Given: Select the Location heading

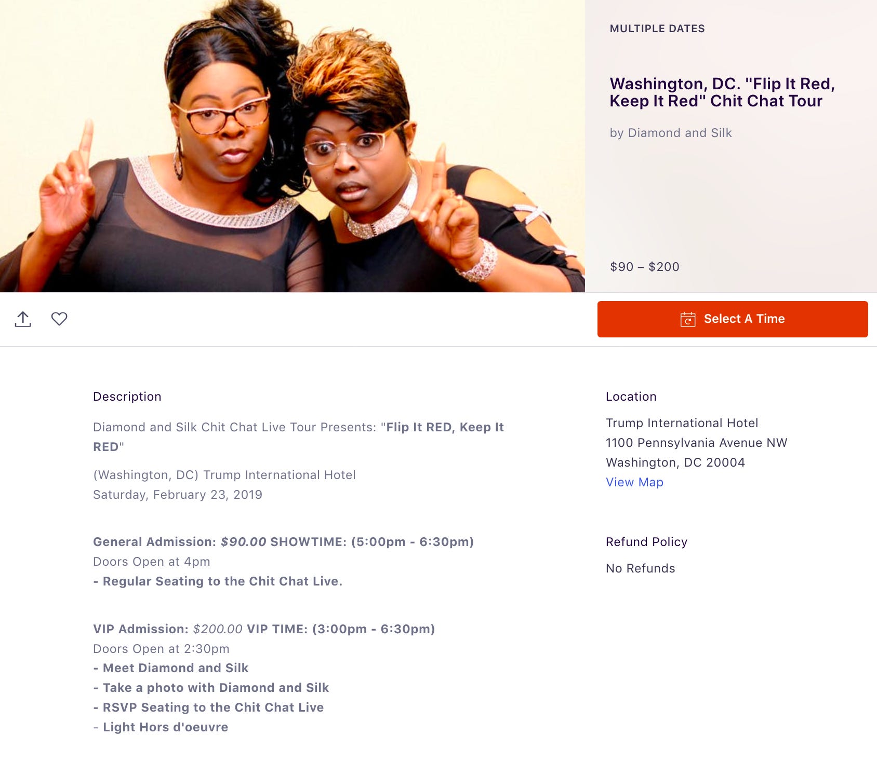Looking at the screenshot, I should pyautogui.click(x=631, y=397).
